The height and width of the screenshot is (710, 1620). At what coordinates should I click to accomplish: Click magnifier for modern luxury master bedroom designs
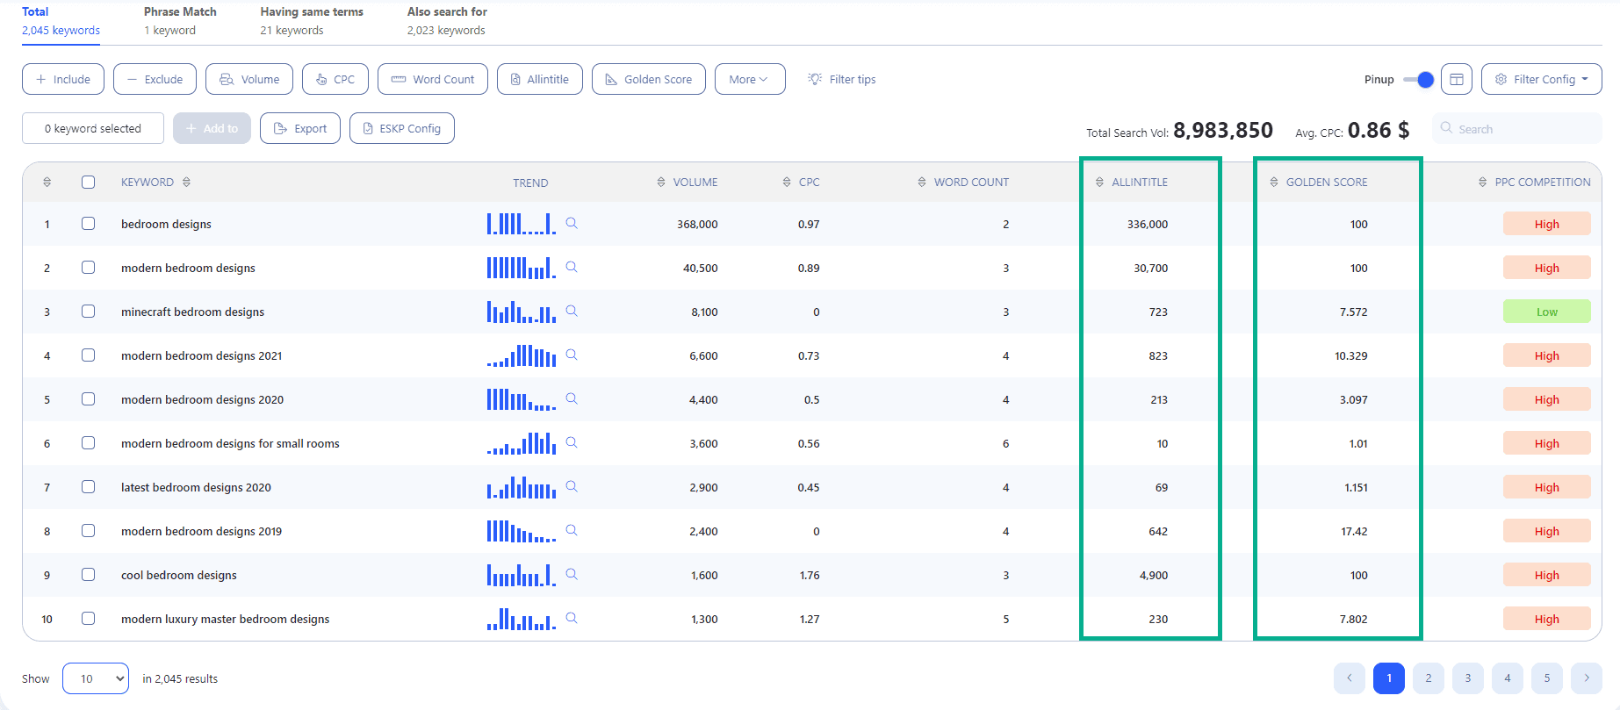click(x=572, y=618)
